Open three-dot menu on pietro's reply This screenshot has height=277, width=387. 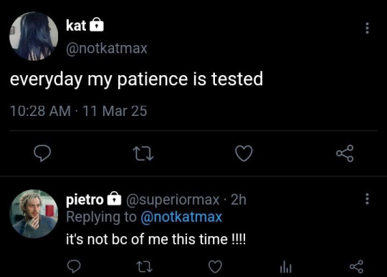[367, 199]
